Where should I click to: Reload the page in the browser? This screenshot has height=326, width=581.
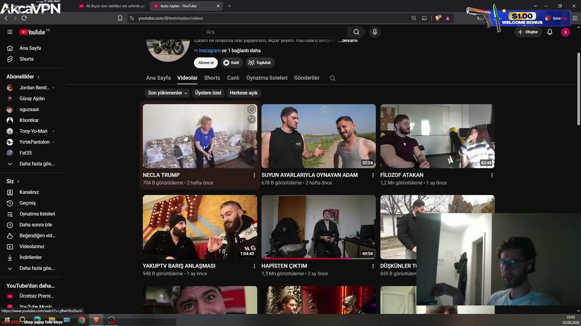pos(24,18)
